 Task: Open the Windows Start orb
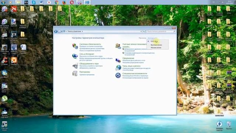pyautogui.click(x=3, y=2)
